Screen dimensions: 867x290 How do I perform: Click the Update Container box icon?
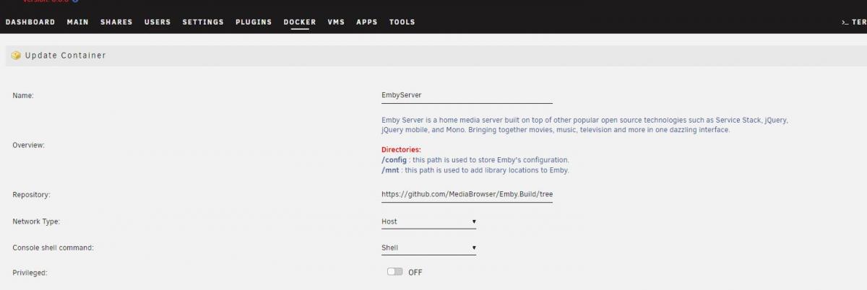coord(16,56)
